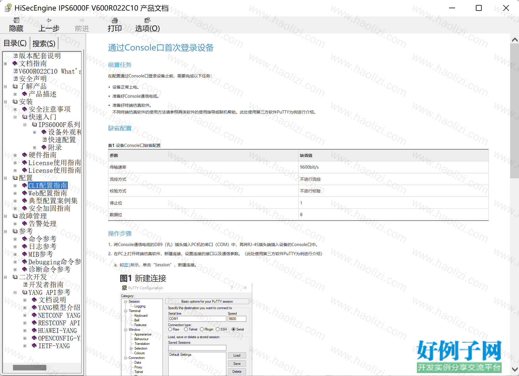
Task: Expand the CLI配置指南 tree node
Action: tap(15, 186)
